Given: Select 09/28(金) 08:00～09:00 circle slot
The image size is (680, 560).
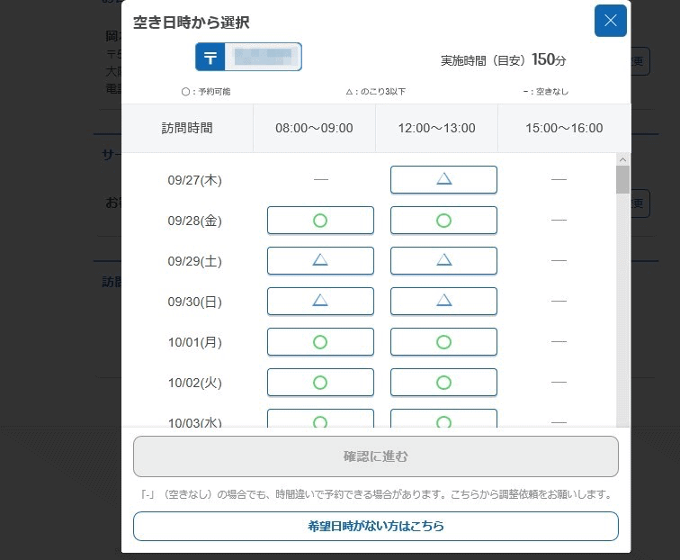Looking at the screenshot, I should coord(320,221).
